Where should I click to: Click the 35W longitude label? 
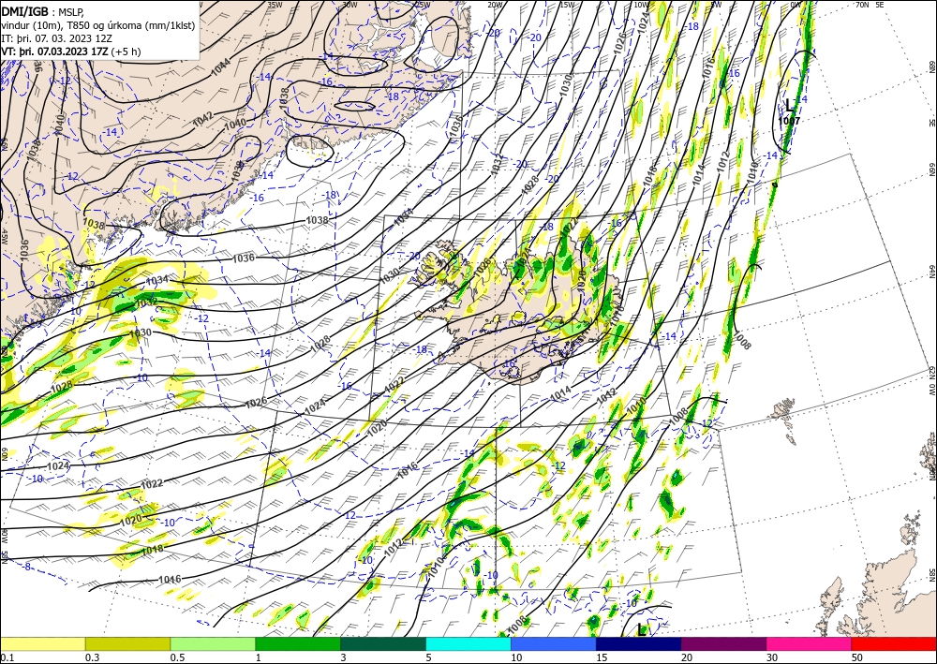275,4
